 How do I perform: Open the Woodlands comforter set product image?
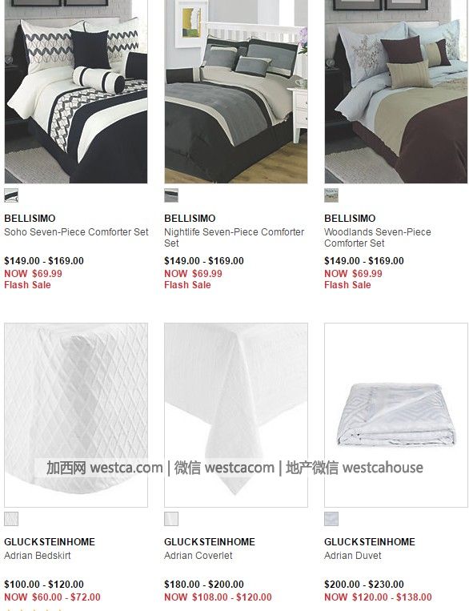click(396, 91)
